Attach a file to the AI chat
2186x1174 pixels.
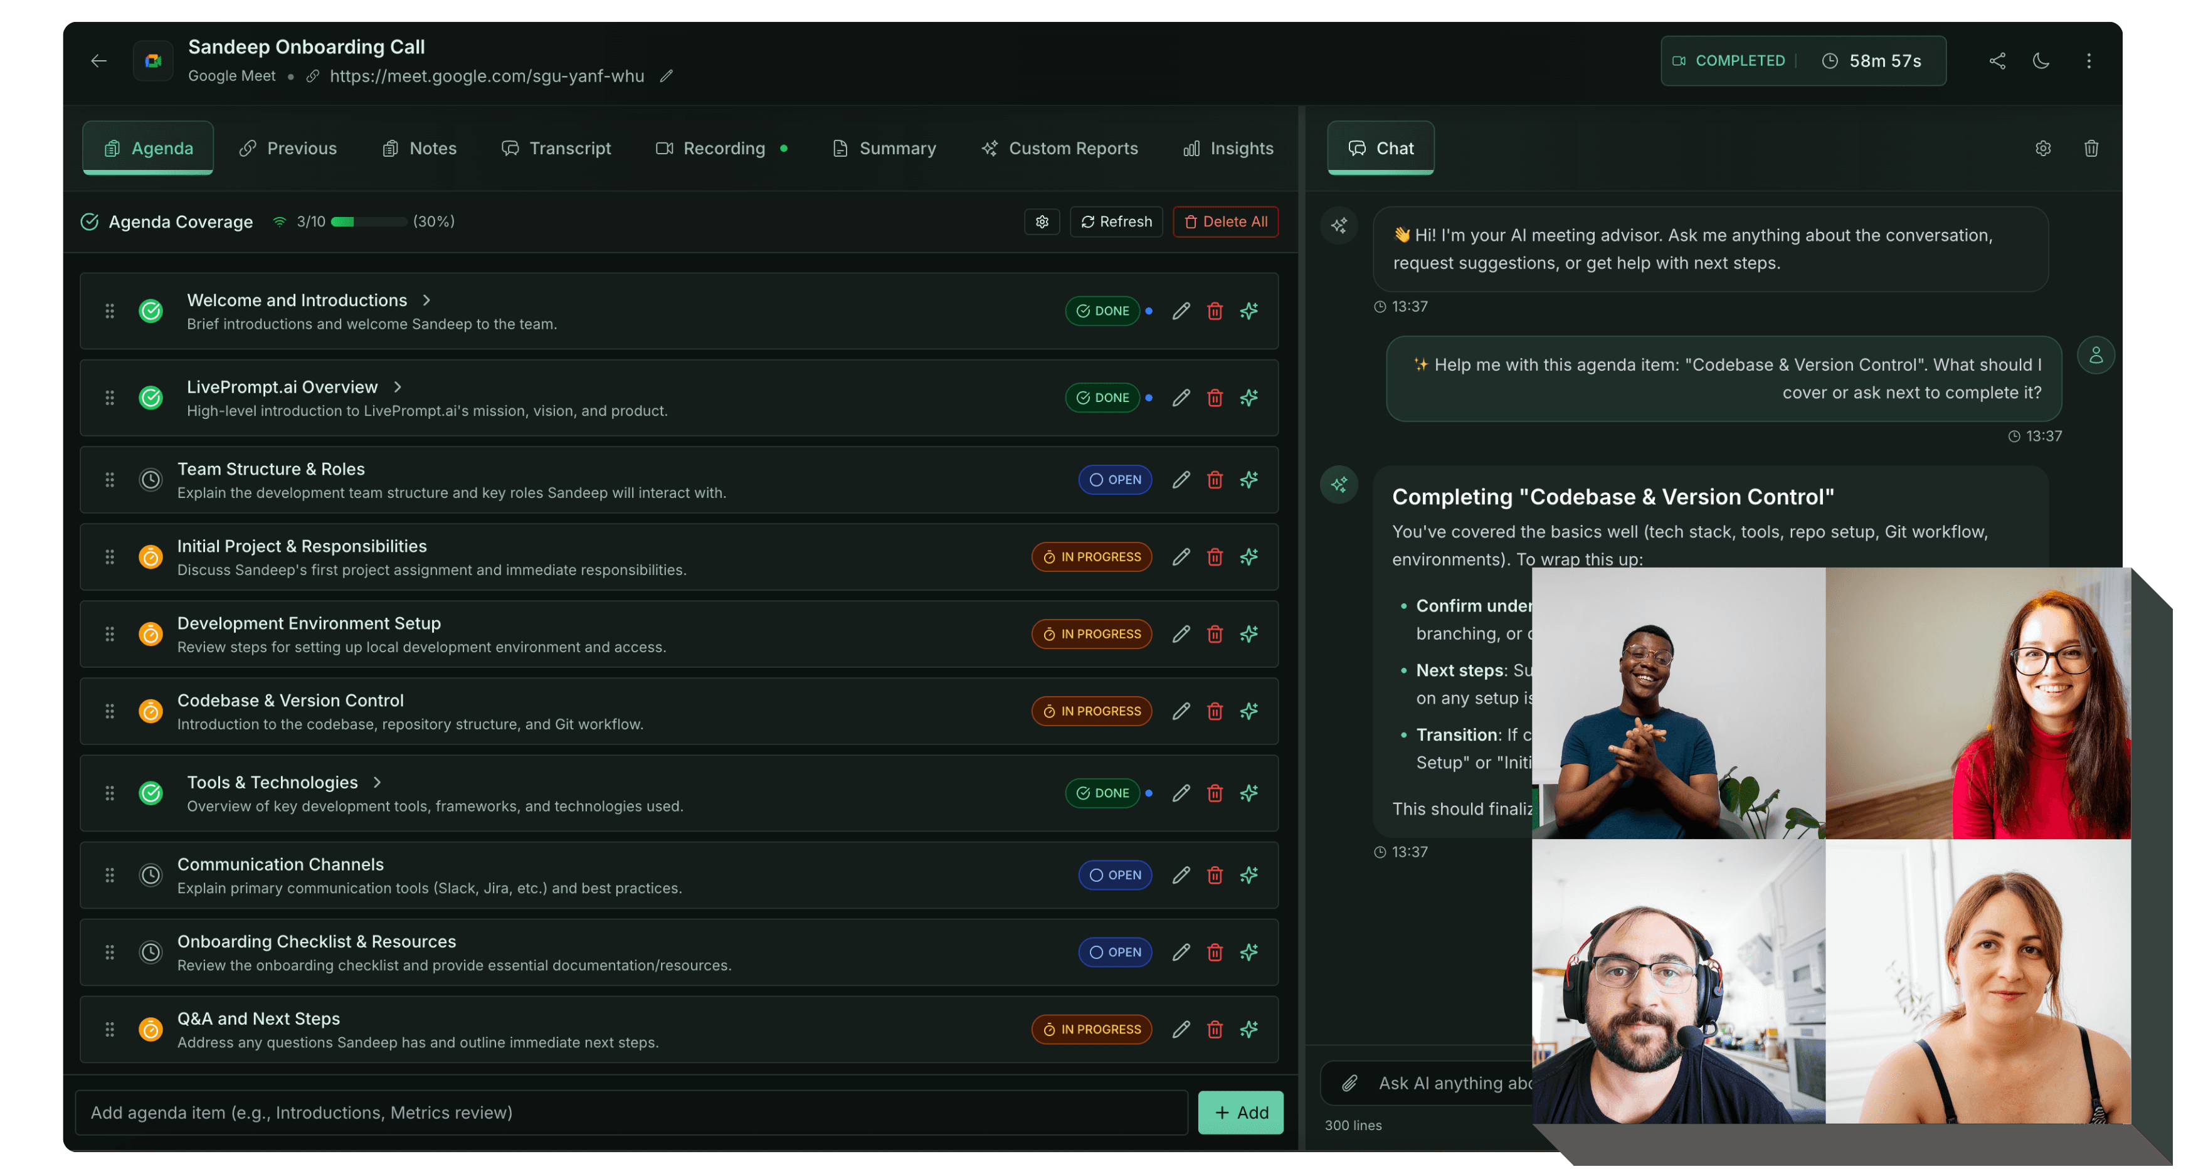coord(1351,1082)
